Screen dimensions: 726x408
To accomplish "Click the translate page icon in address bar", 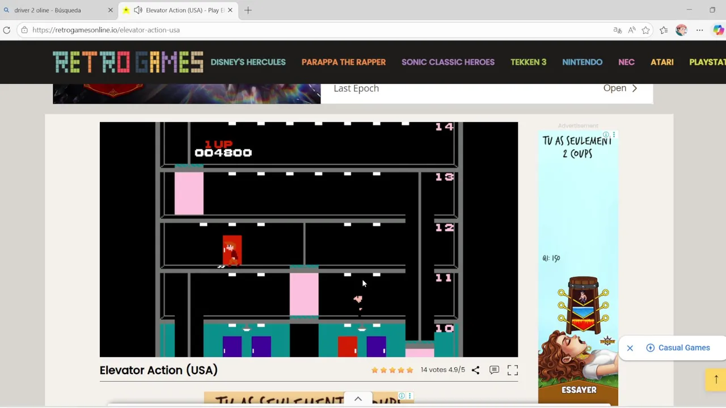I will tap(617, 30).
